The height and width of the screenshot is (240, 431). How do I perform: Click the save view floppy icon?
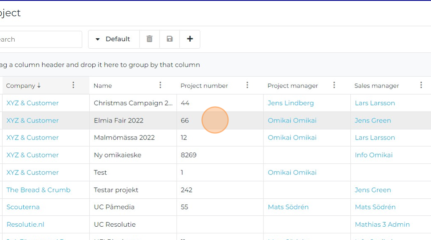(x=170, y=39)
